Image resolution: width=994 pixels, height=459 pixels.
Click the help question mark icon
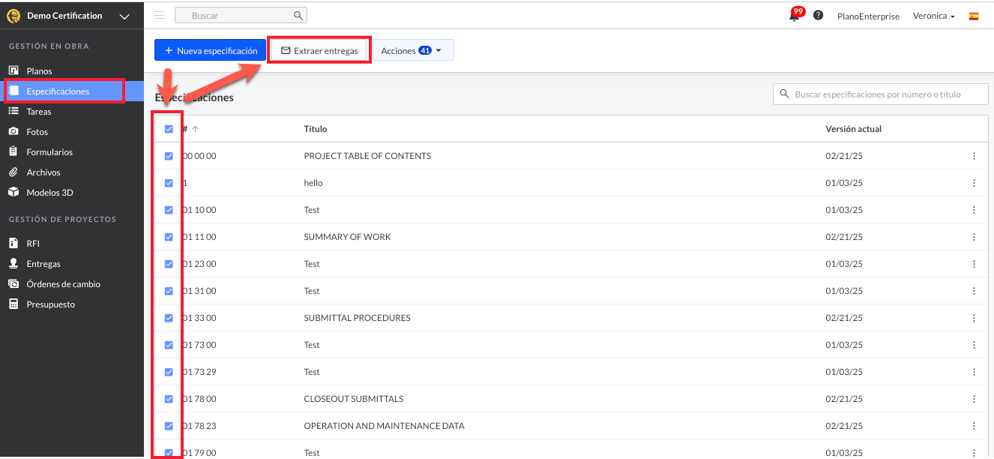(x=818, y=16)
